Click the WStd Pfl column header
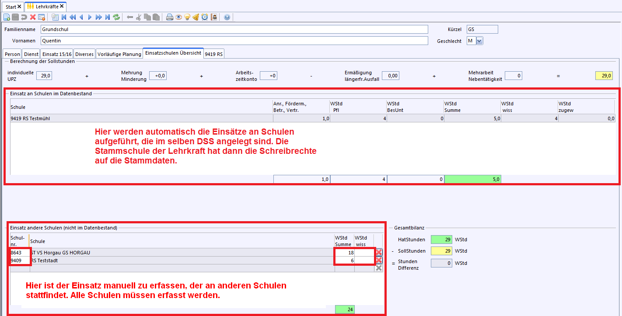The height and width of the screenshot is (316, 622). point(358,107)
